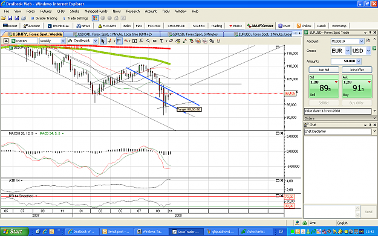Click the Send button in chat
378x236 pixels.
(x=368, y=212)
